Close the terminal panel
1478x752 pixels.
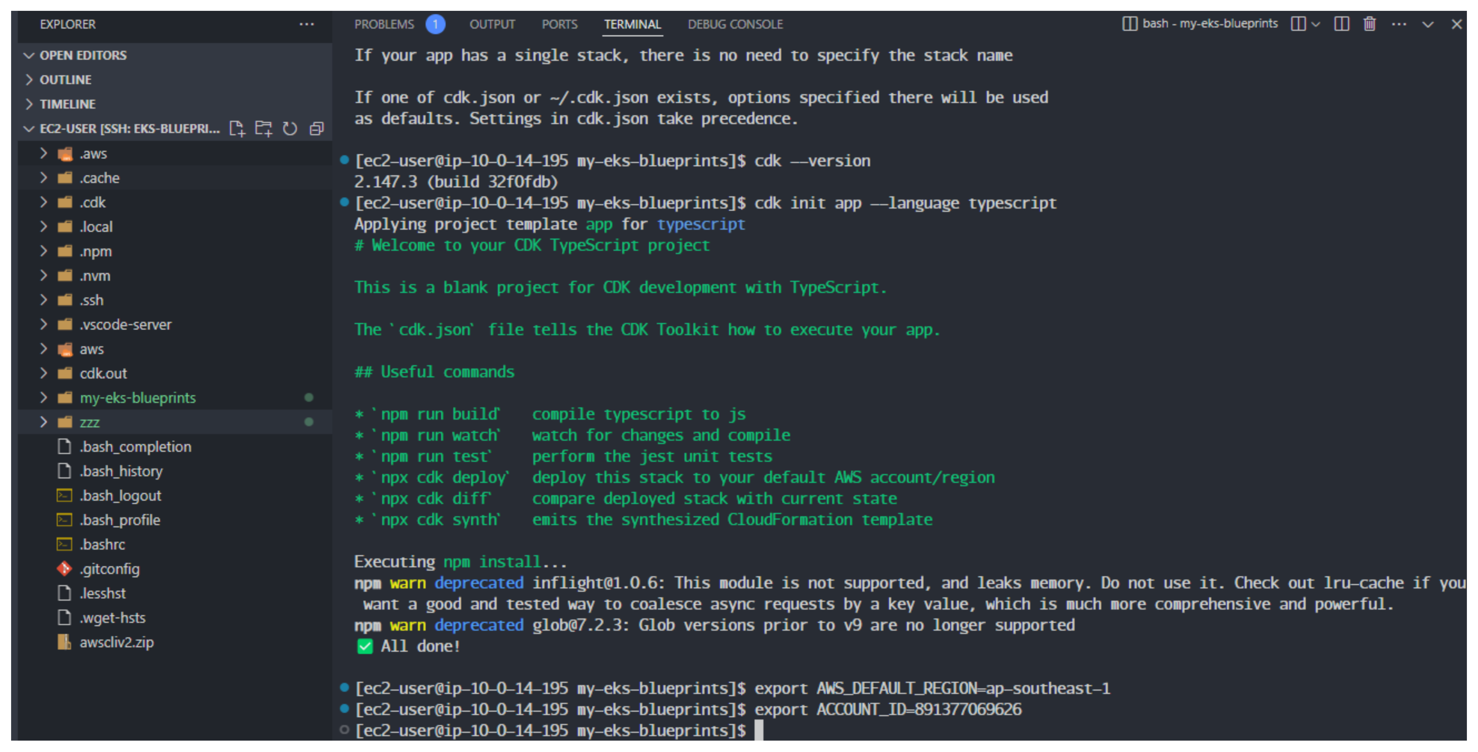coord(1456,24)
